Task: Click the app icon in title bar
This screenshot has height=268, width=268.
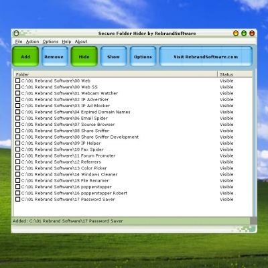Action: 16,33
